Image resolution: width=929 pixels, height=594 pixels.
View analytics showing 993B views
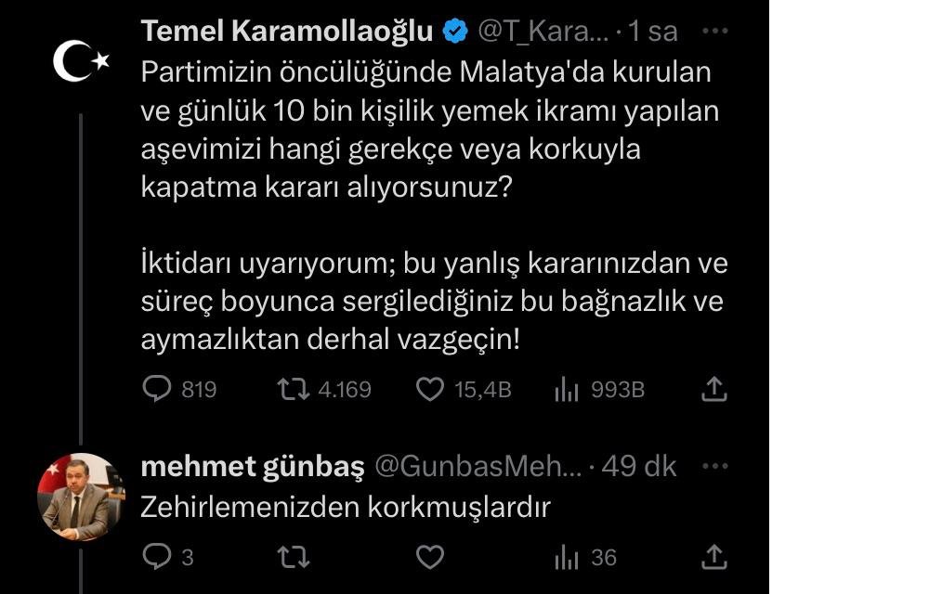566,390
